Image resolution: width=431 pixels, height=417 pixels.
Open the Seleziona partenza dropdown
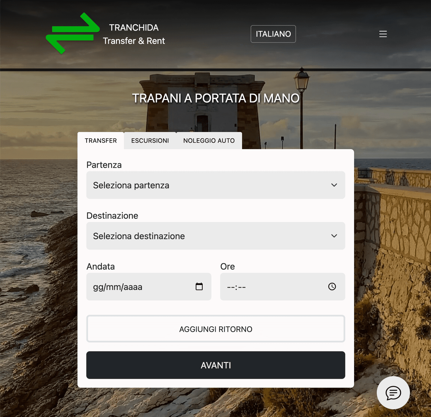pyautogui.click(x=215, y=185)
